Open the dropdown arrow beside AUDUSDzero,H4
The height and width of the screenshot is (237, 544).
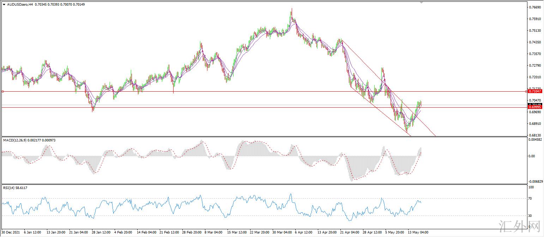(x=4, y=4)
